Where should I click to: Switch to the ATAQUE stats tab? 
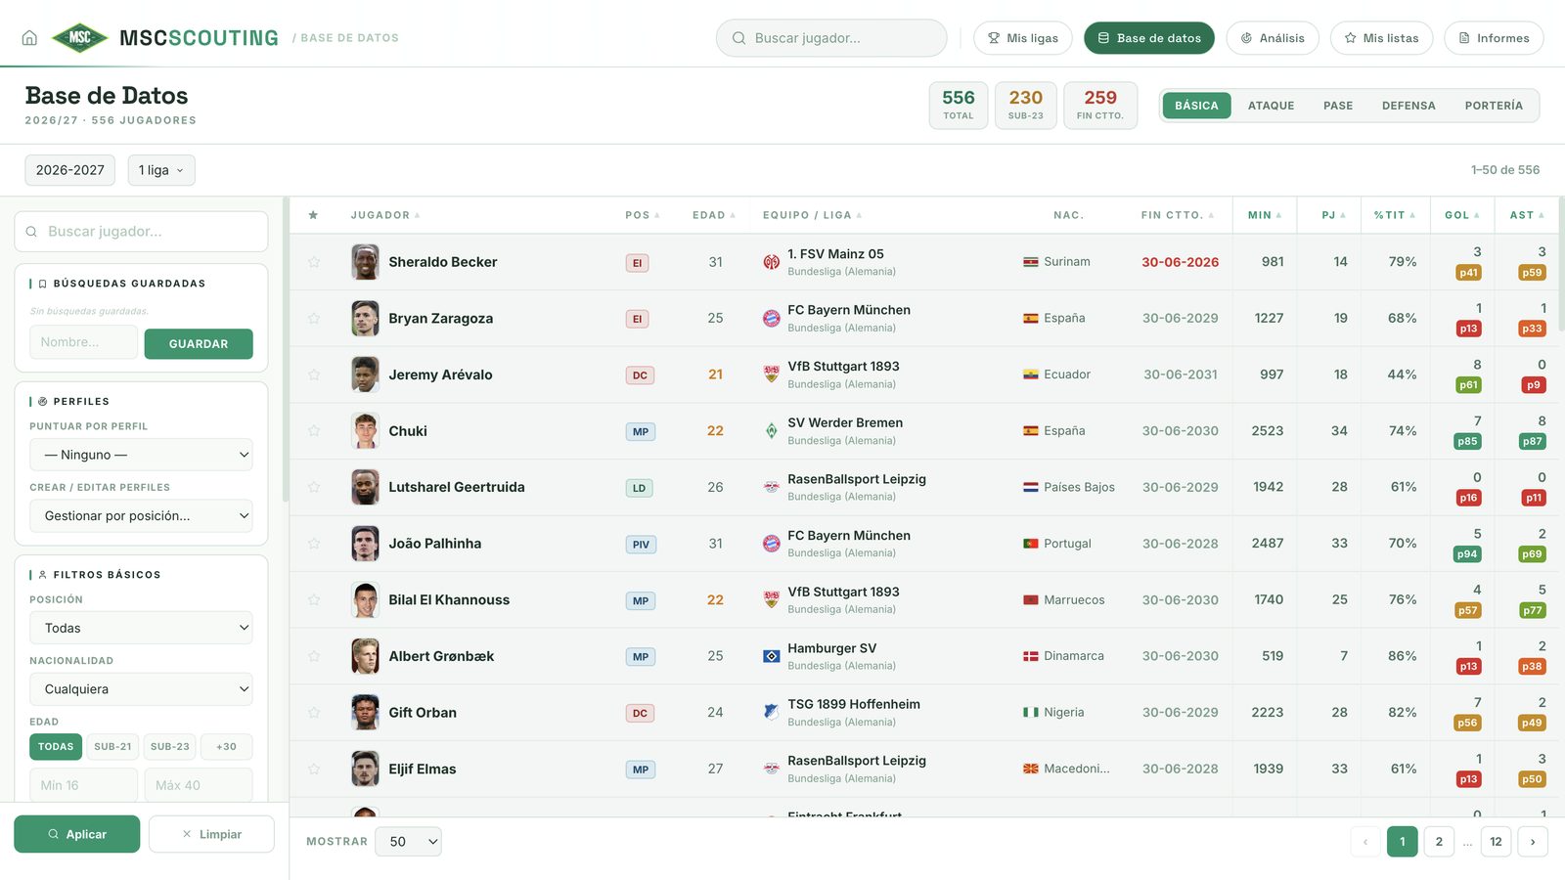pyautogui.click(x=1271, y=106)
